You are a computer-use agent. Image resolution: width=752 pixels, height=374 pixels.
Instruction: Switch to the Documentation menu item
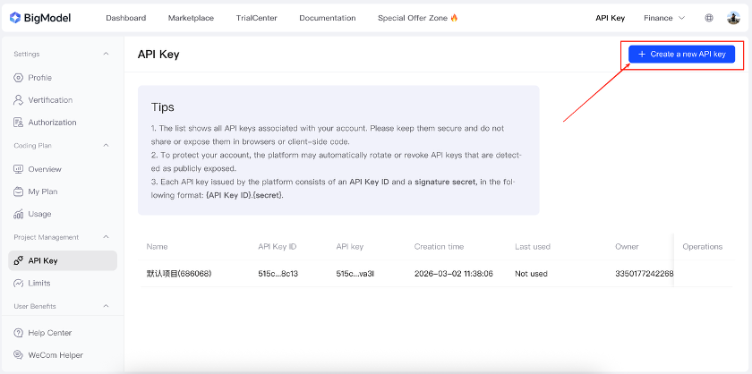pos(327,18)
